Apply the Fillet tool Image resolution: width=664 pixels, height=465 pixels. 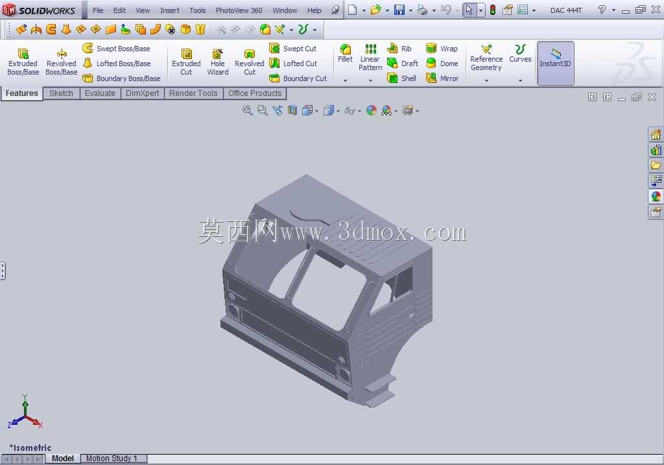(345, 53)
